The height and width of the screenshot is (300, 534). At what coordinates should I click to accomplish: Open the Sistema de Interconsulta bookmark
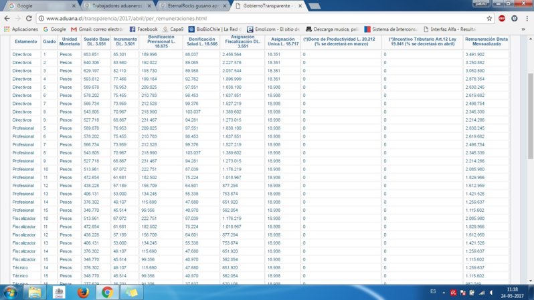click(x=391, y=29)
